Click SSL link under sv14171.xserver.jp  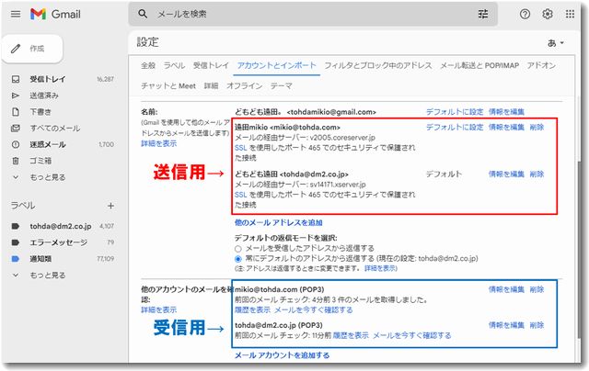(241, 195)
